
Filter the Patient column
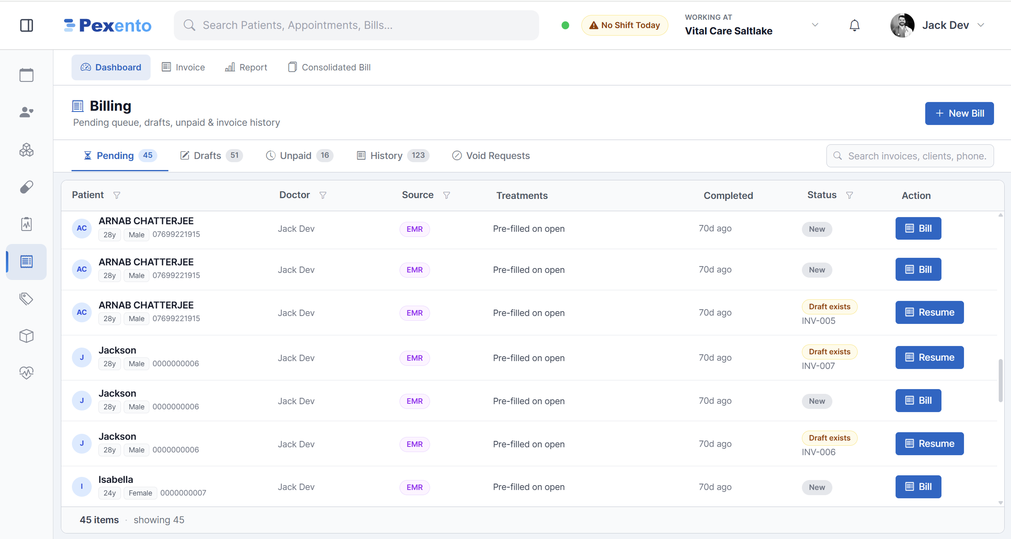[117, 195]
